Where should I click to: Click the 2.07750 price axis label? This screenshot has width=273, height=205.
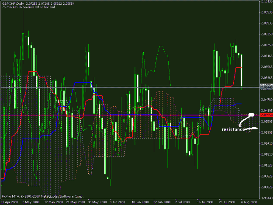click(267, 45)
